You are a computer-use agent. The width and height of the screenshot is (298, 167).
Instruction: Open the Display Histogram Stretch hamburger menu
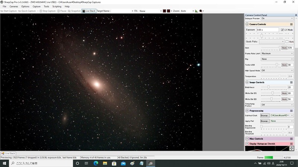(x=291, y=144)
